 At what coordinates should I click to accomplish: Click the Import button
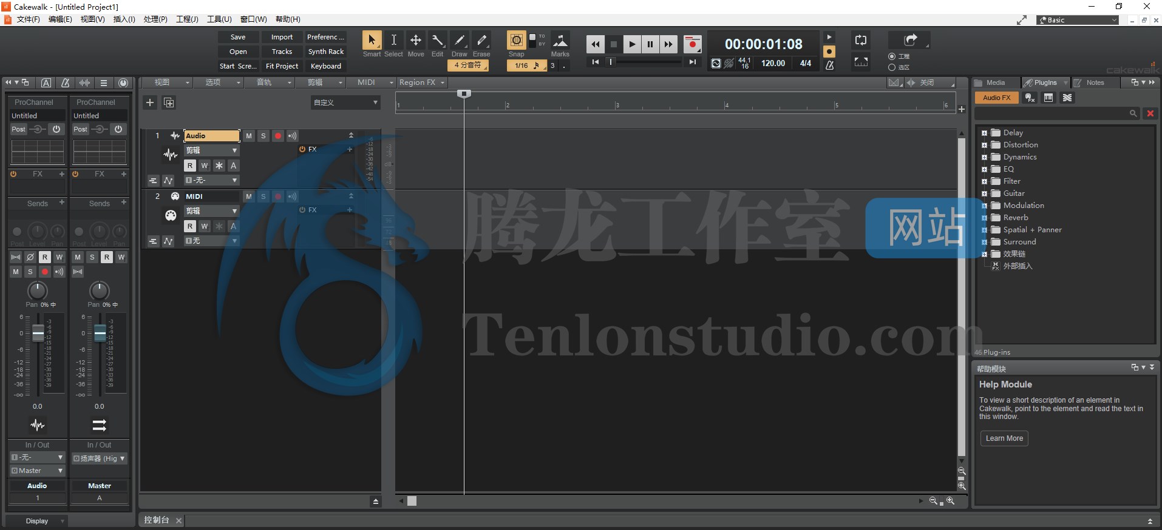pos(282,37)
